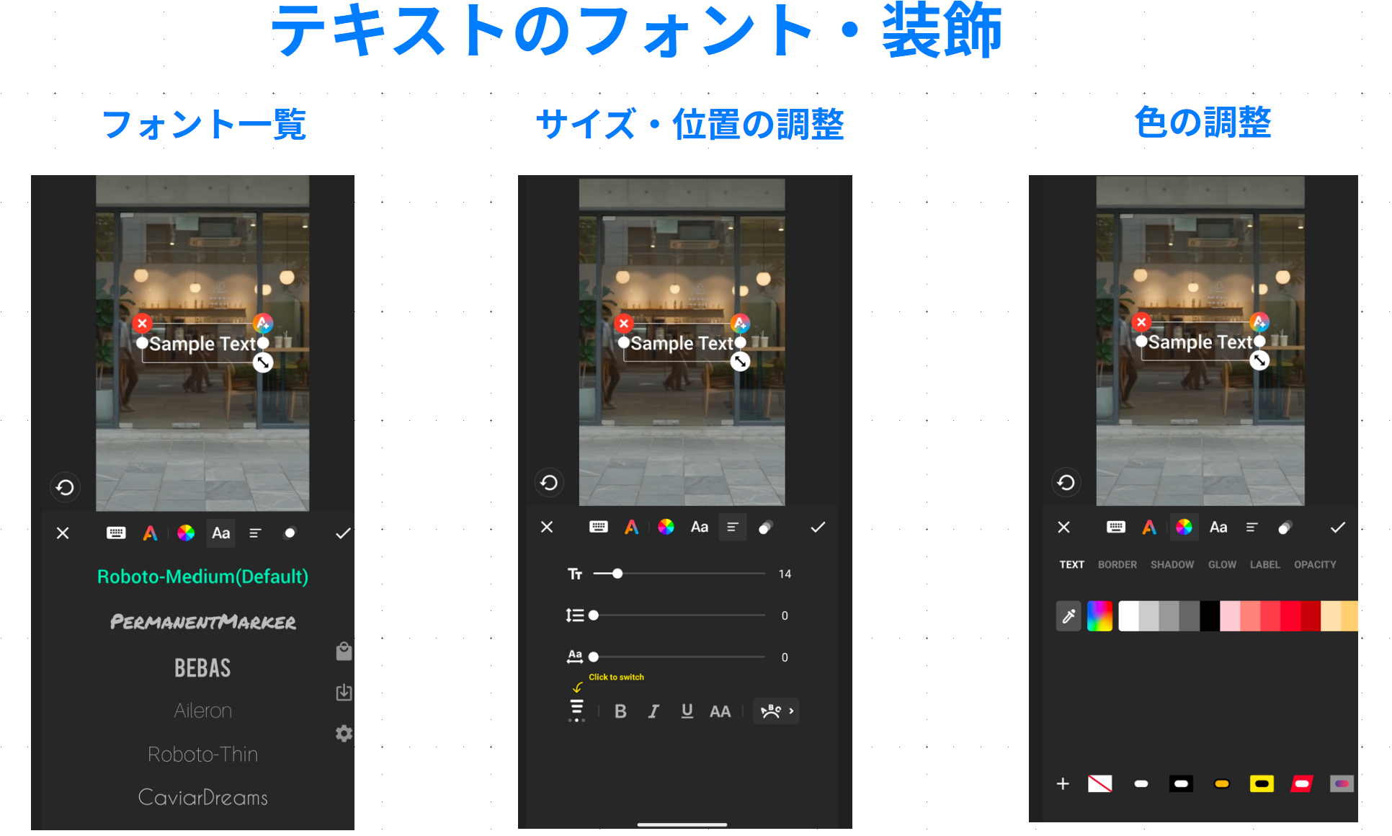Confirm with checkmark in size adjust panel
The height and width of the screenshot is (836, 1392).
(818, 528)
